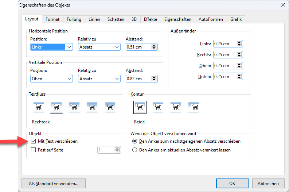Viewport: 289px width, 192px height.
Task: Select the behind-text wrap icon in Textfluss
Action: click(92, 107)
